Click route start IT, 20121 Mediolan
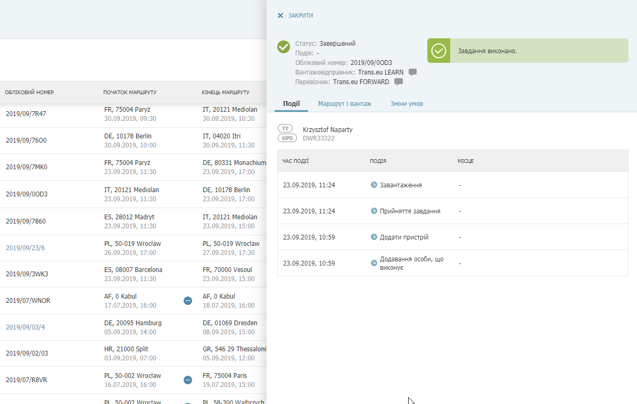 click(x=131, y=190)
